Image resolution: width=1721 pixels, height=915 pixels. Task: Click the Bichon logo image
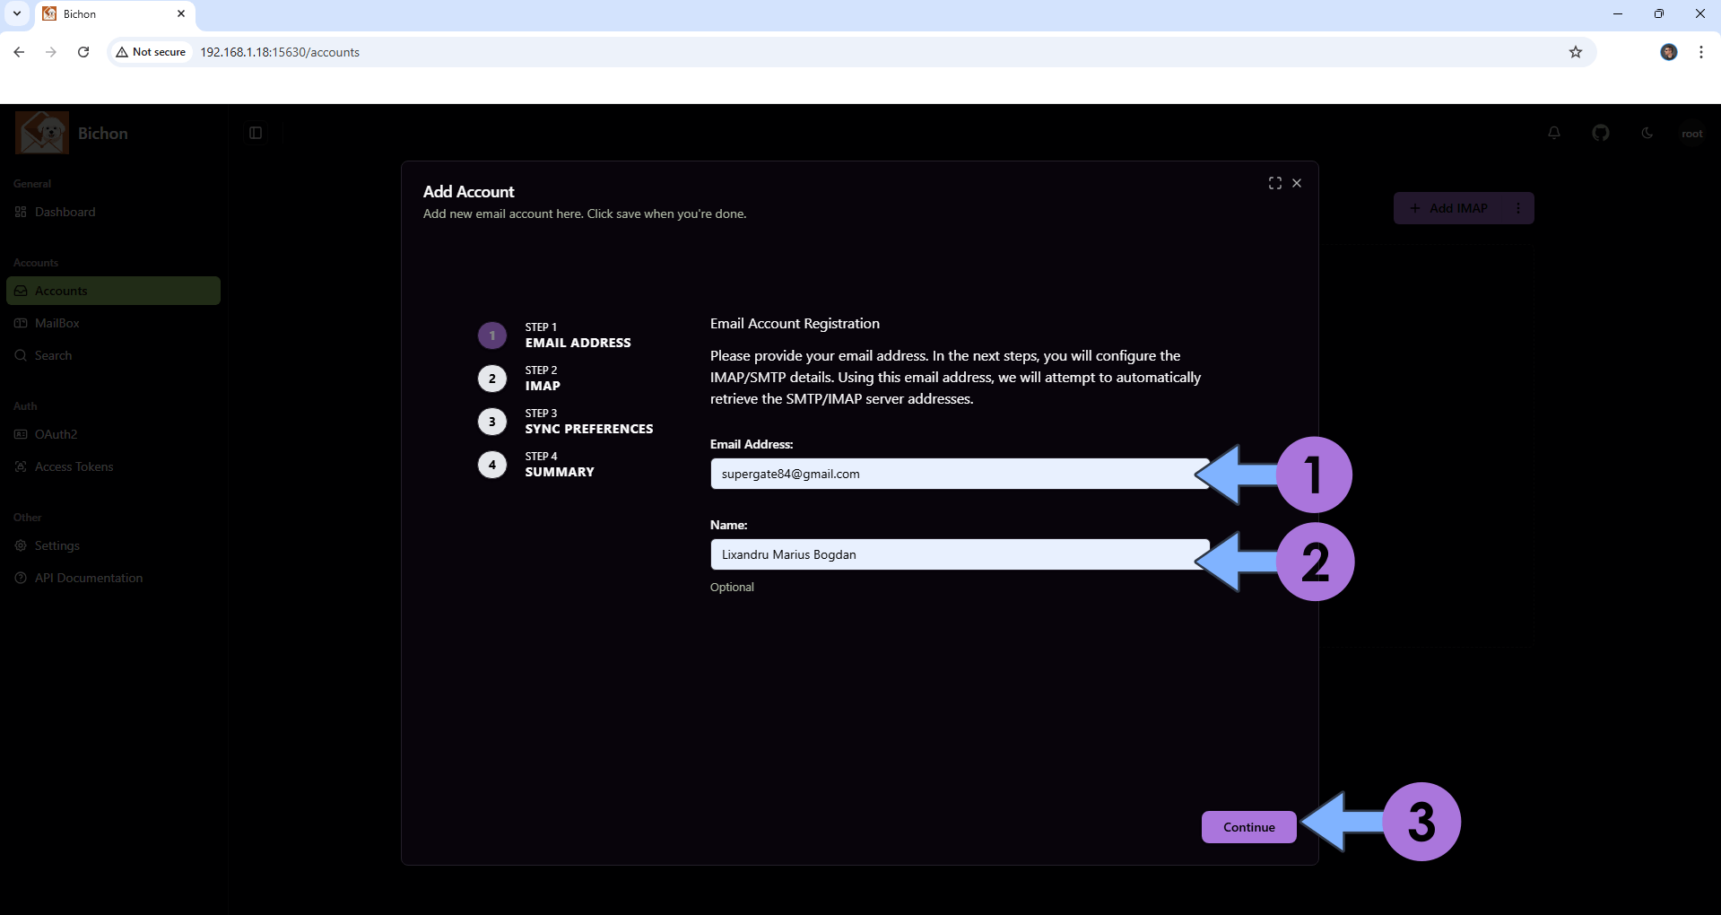coord(42,133)
